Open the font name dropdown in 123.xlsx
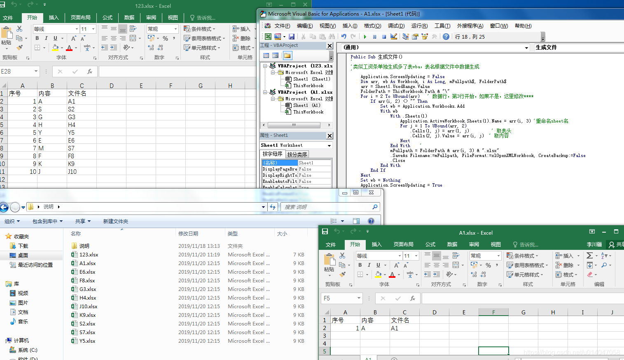Image resolution: width=624 pixels, height=360 pixels. (77, 29)
